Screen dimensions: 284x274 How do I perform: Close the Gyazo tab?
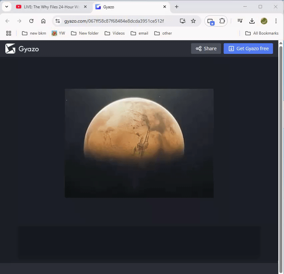[164, 7]
